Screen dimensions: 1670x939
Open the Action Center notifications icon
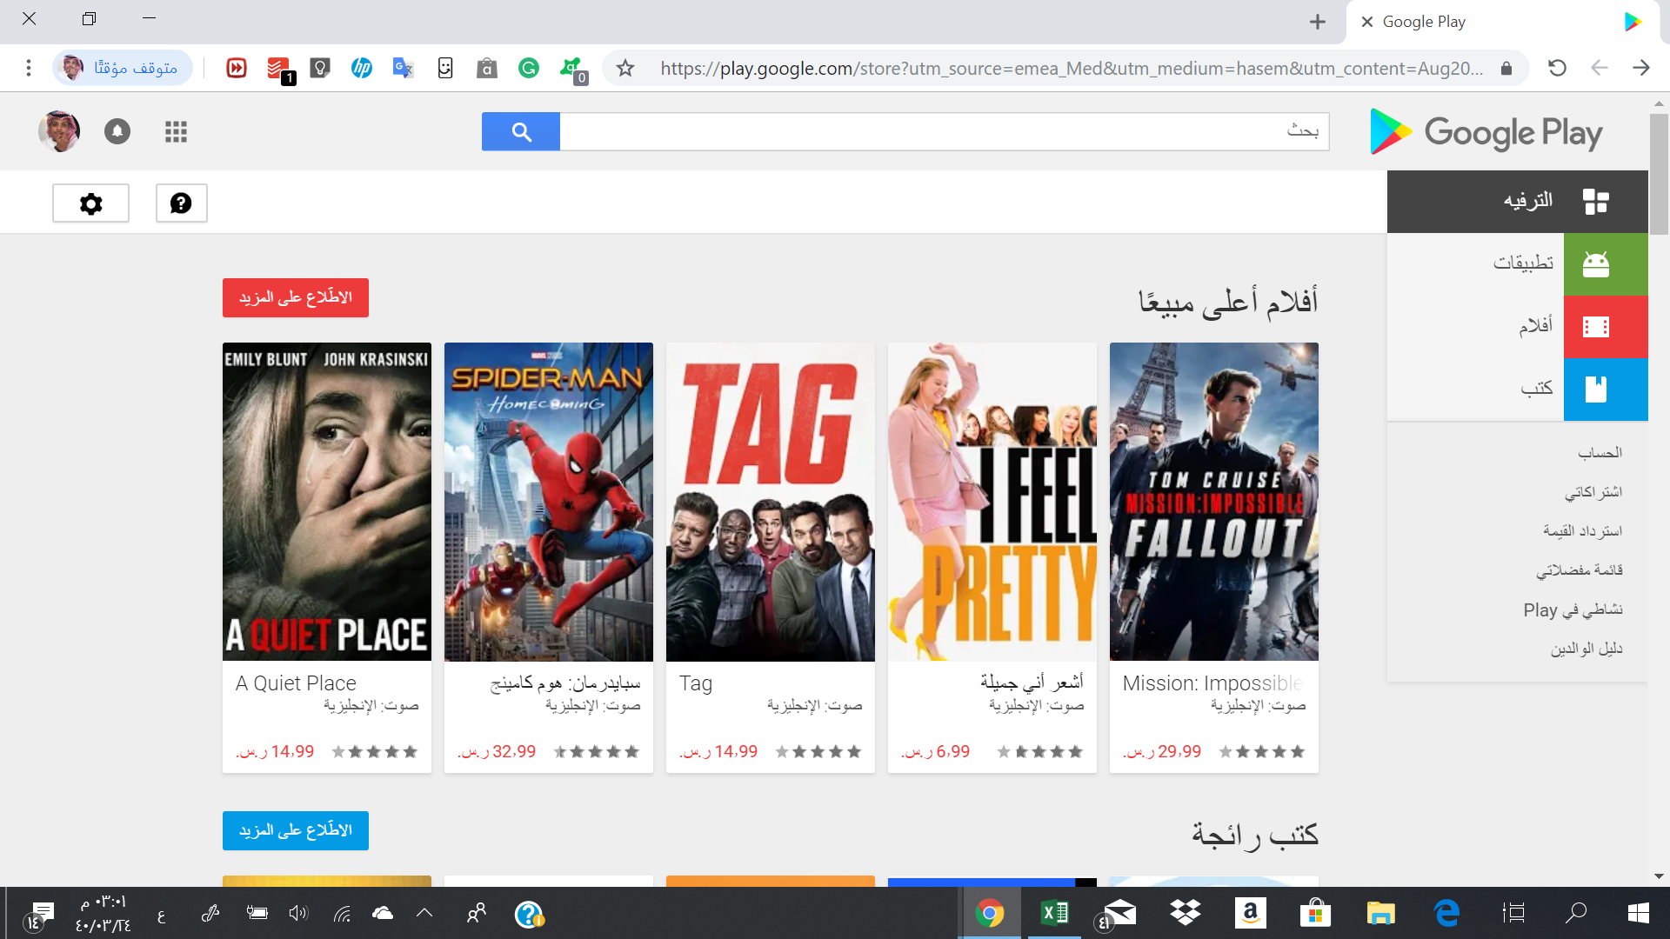click(38, 915)
